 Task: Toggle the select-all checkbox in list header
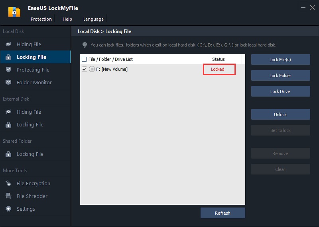(84, 59)
